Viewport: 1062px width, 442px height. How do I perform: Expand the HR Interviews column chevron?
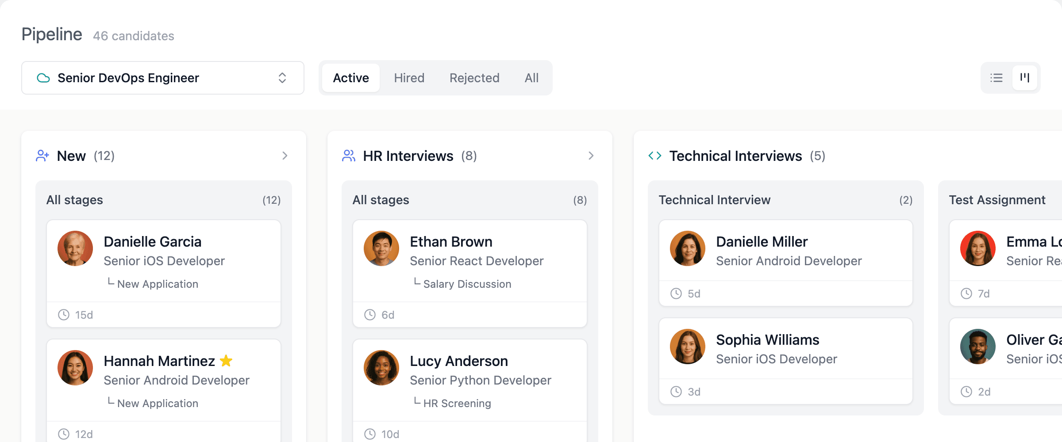coord(591,156)
